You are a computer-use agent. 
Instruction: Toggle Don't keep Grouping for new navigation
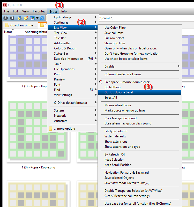pyautogui.click(x=140, y=54)
